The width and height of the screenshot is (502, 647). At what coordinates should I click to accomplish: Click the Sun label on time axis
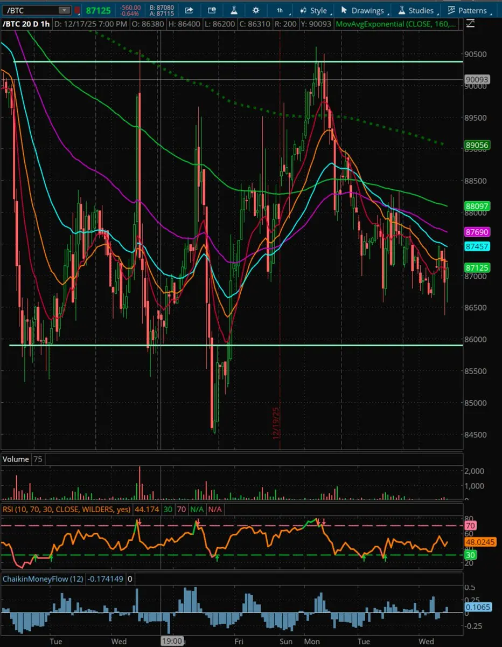coord(287,642)
